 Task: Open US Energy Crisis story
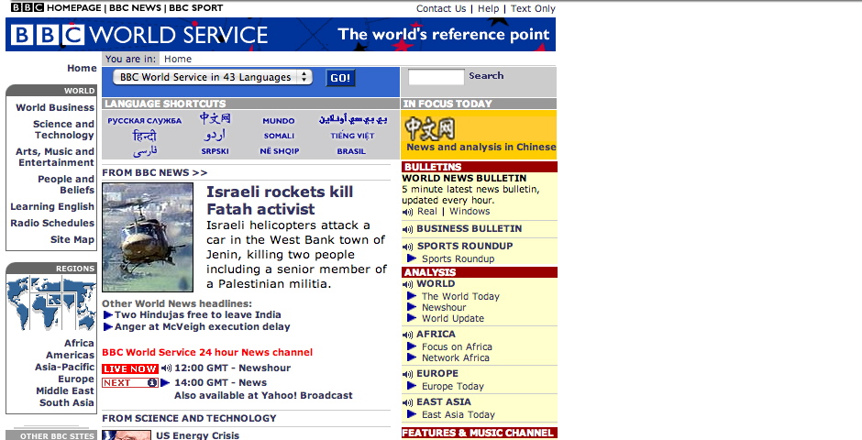pos(197,435)
